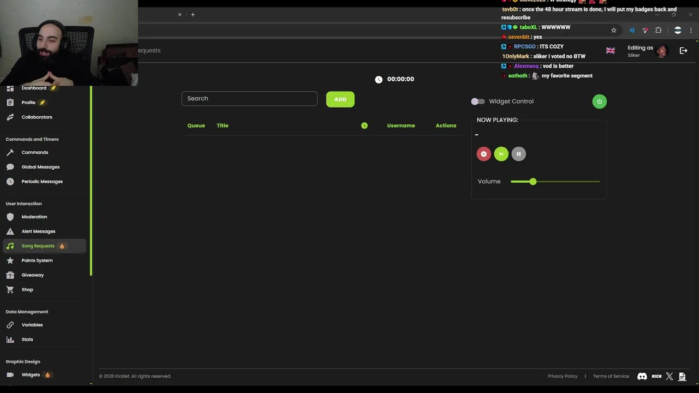Viewport: 699px width, 393px height.
Task: Click the Title column header
Action: point(222,126)
